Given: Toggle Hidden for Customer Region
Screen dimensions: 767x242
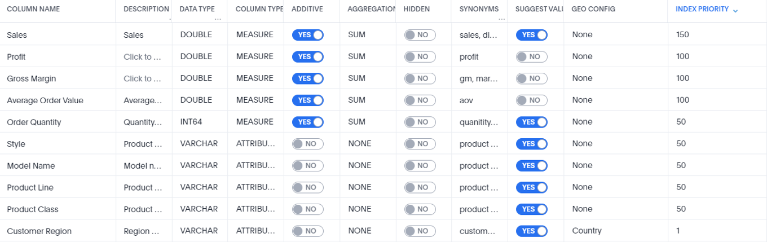Looking at the screenshot, I should [x=420, y=231].
